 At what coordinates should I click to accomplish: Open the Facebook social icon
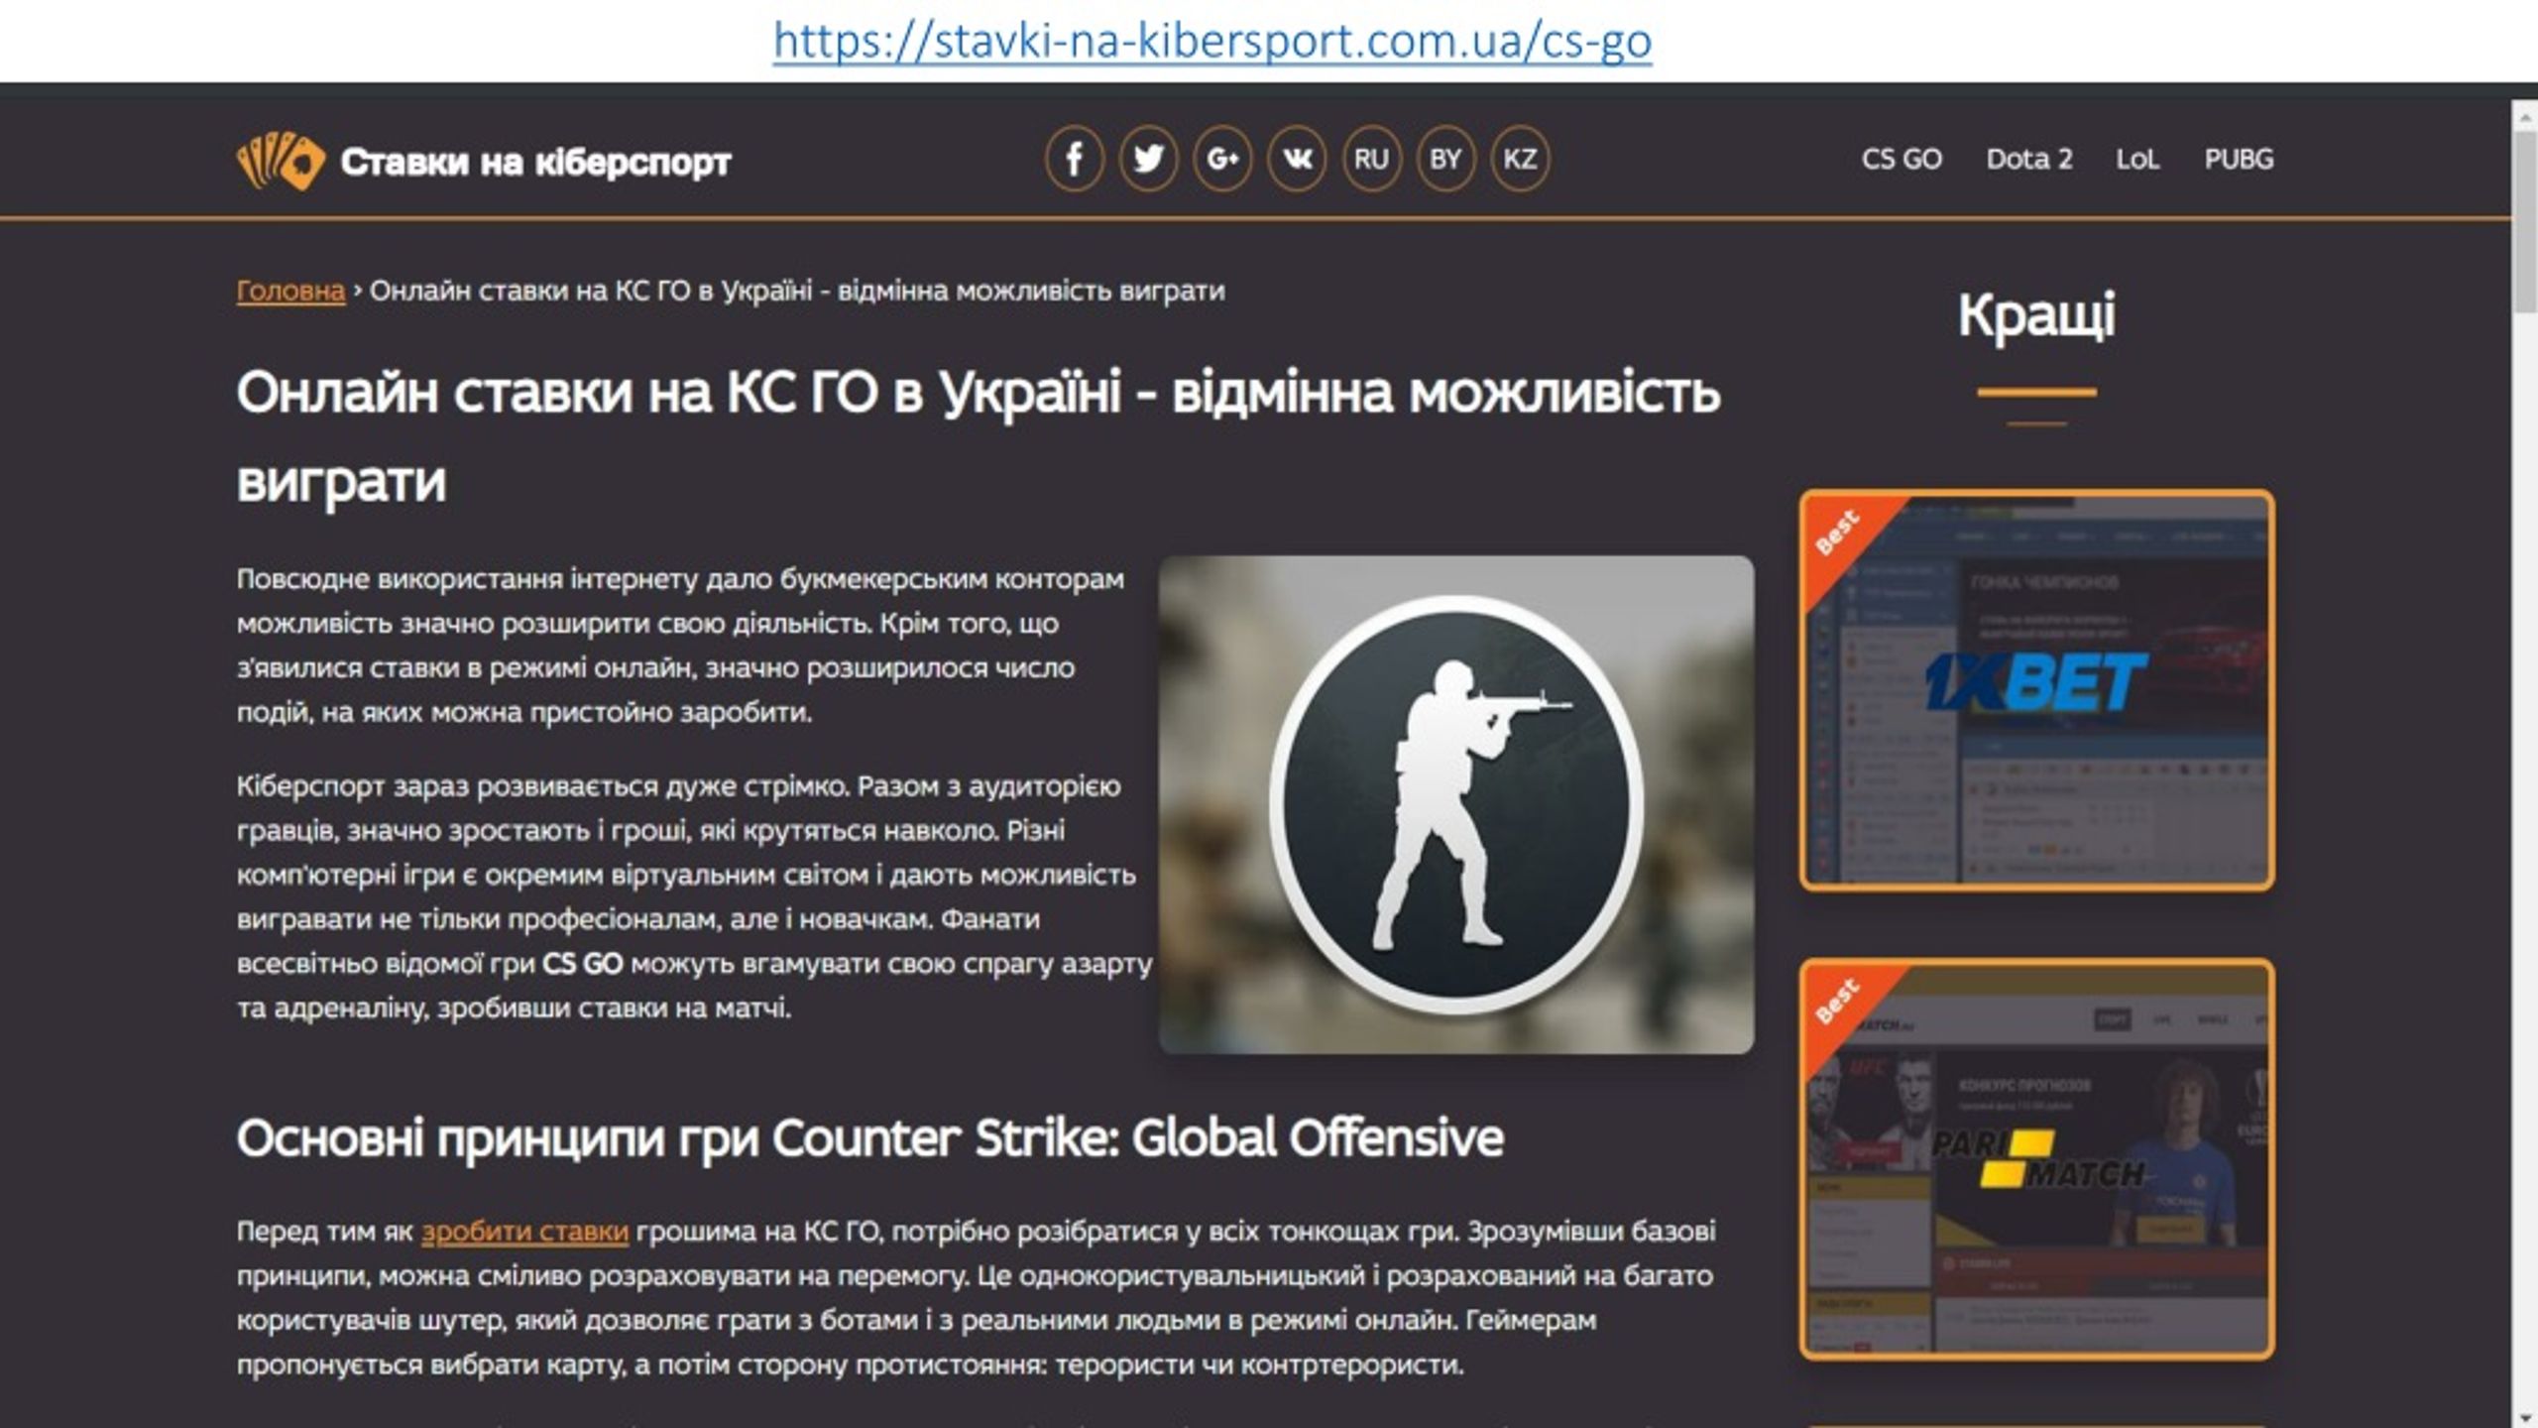click(1074, 159)
